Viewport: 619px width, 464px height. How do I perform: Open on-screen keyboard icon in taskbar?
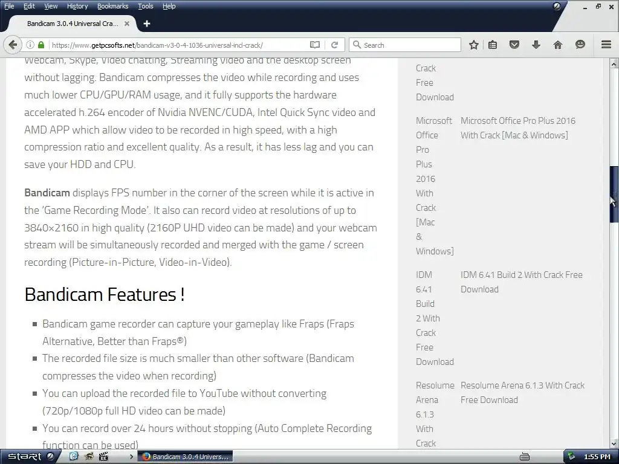coord(525,457)
